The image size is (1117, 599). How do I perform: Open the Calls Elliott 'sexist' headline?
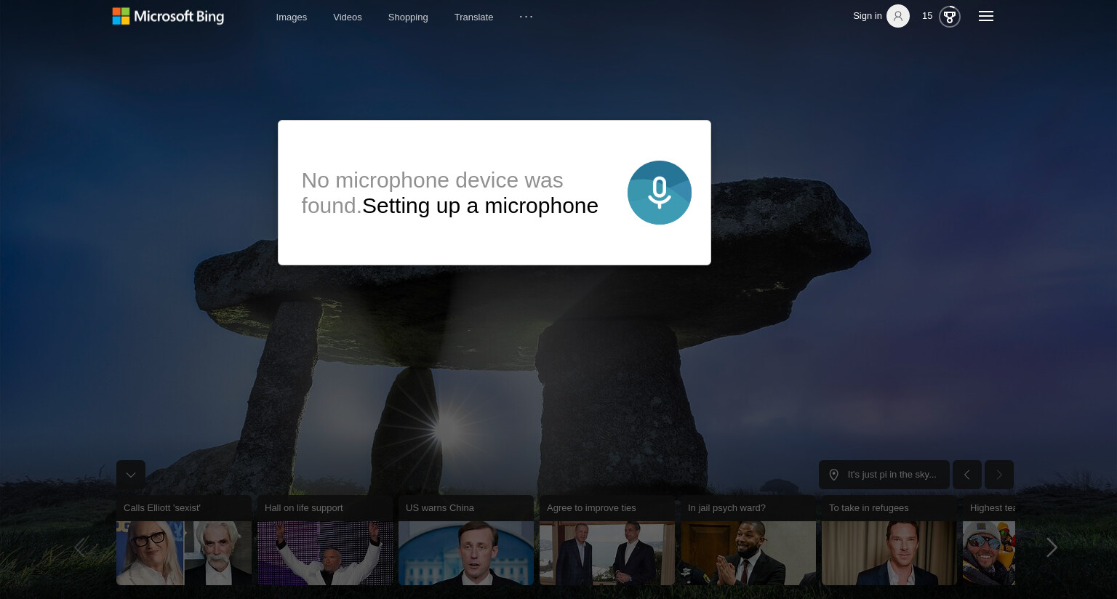click(x=162, y=508)
